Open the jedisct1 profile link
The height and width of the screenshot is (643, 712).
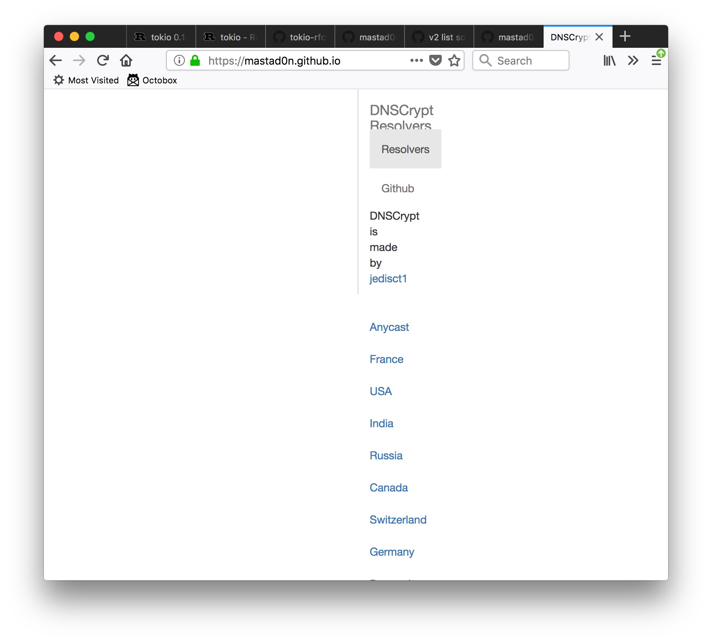tap(388, 278)
